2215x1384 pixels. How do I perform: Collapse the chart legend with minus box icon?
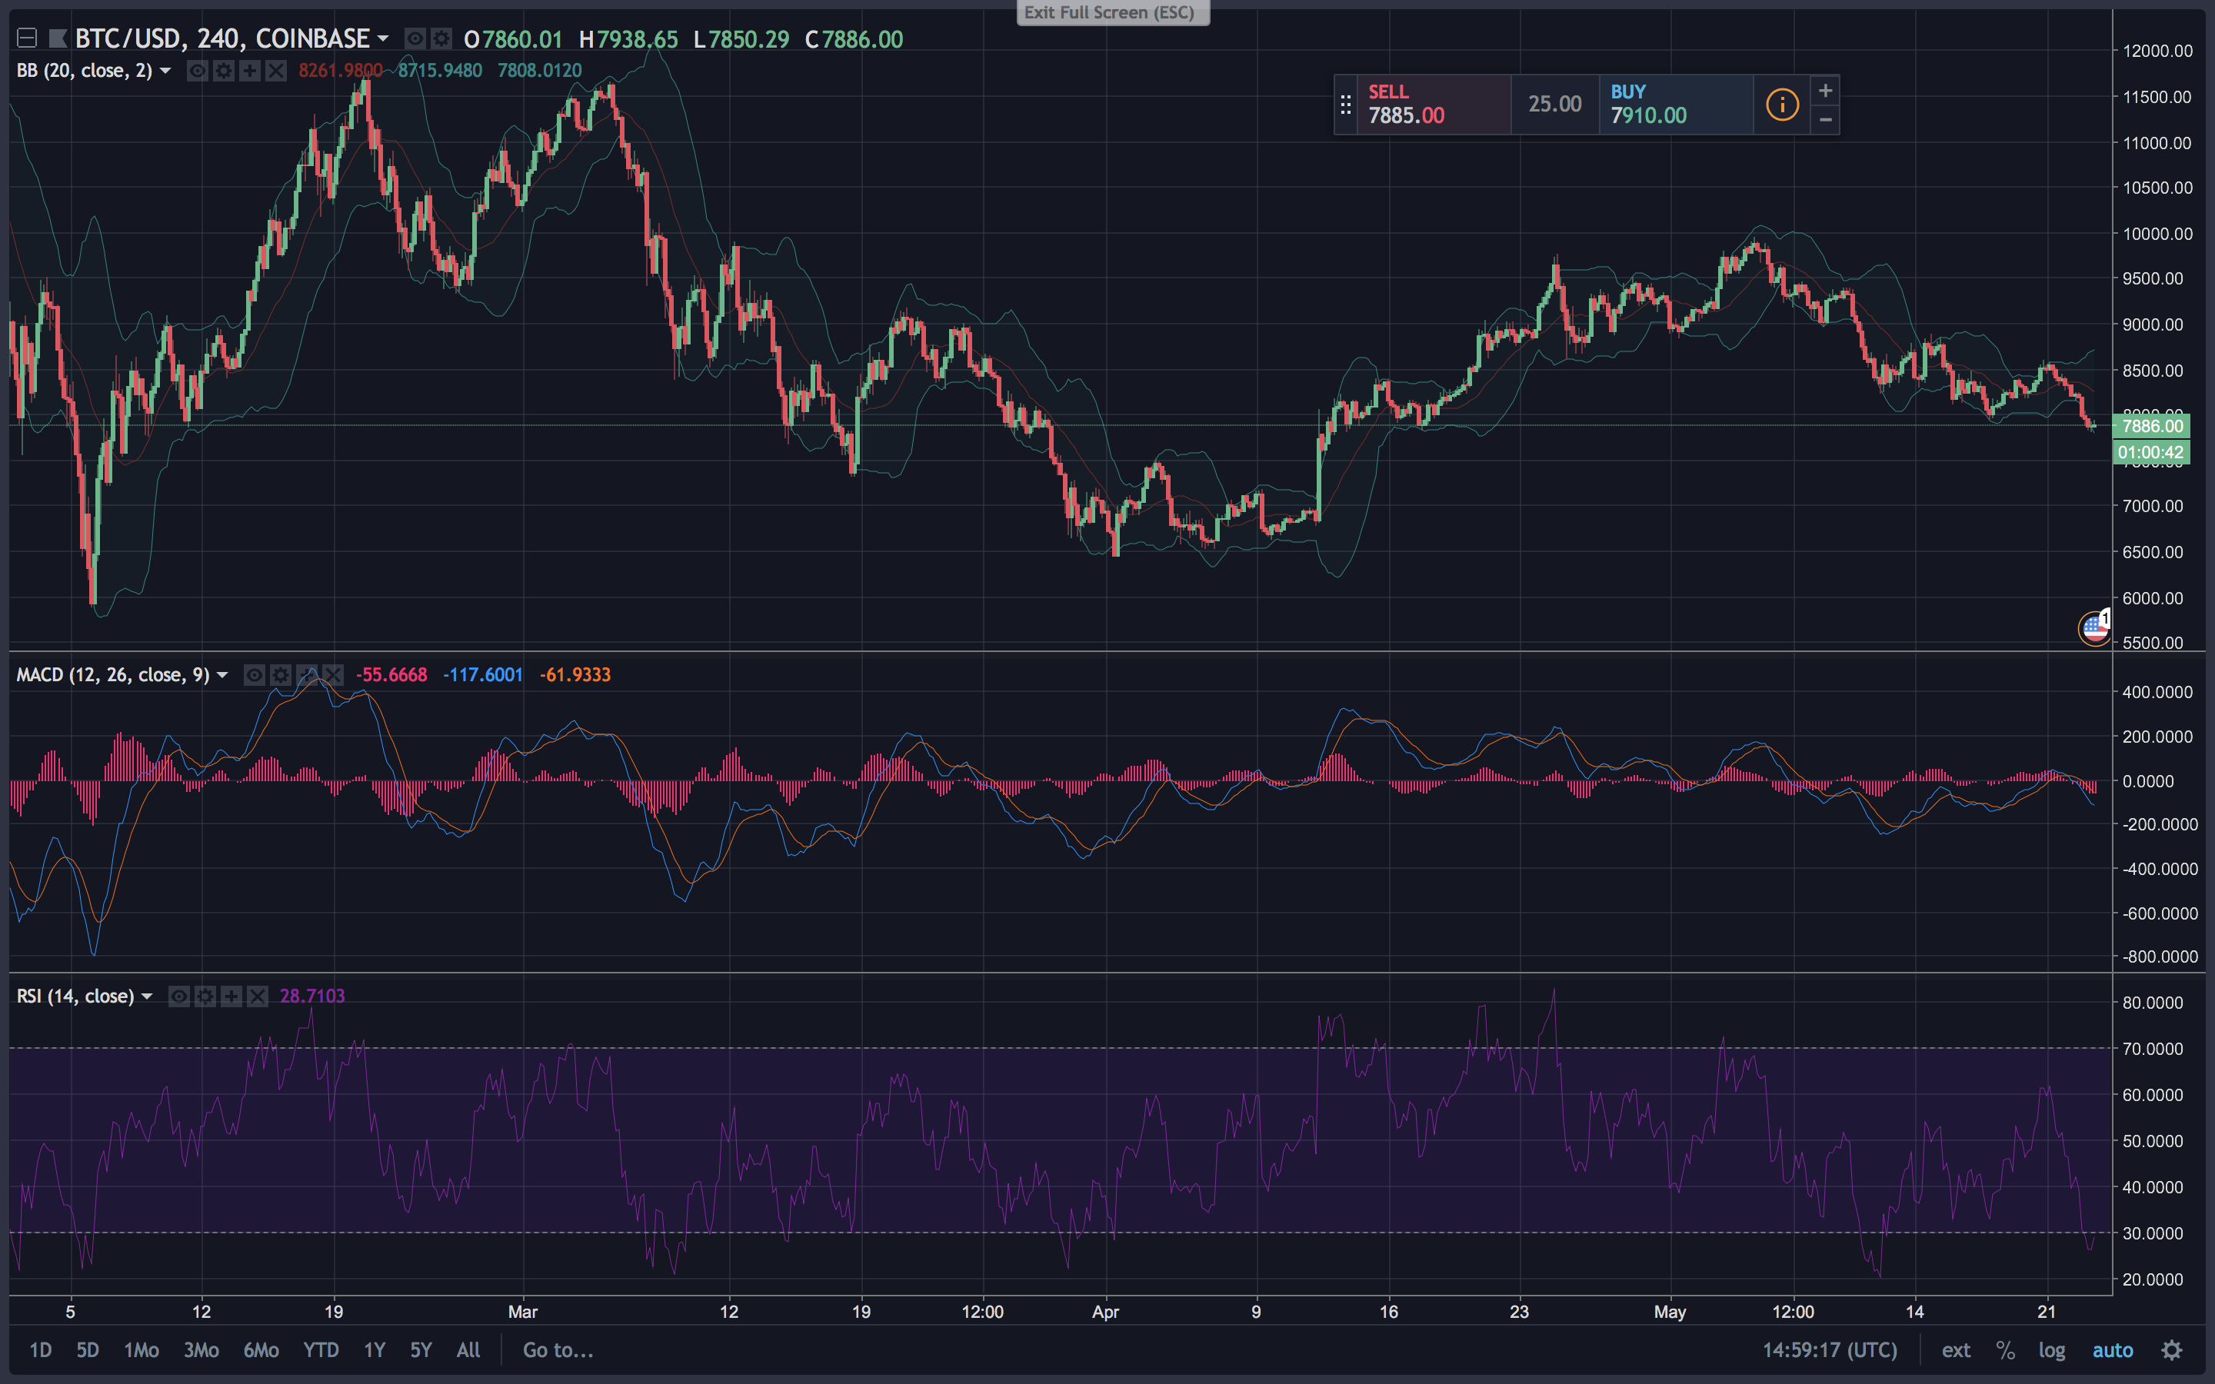coord(27,38)
